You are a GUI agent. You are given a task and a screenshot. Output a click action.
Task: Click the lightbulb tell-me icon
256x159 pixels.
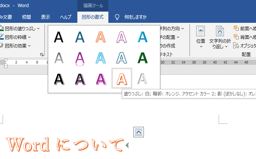coord(117,17)
